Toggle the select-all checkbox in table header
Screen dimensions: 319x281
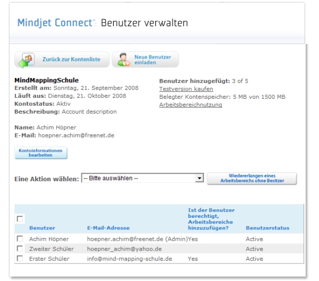(x=20, y=219)
